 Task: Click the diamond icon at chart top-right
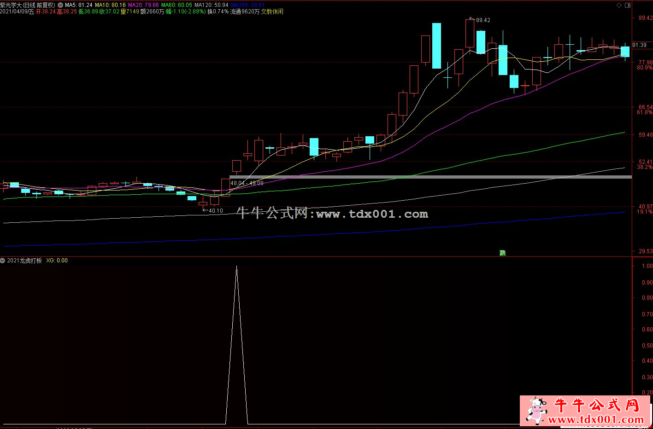[x=619, y=5]
